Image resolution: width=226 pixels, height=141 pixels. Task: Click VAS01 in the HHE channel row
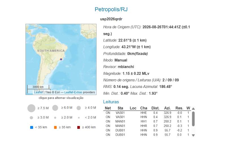(x=120, y=113)
